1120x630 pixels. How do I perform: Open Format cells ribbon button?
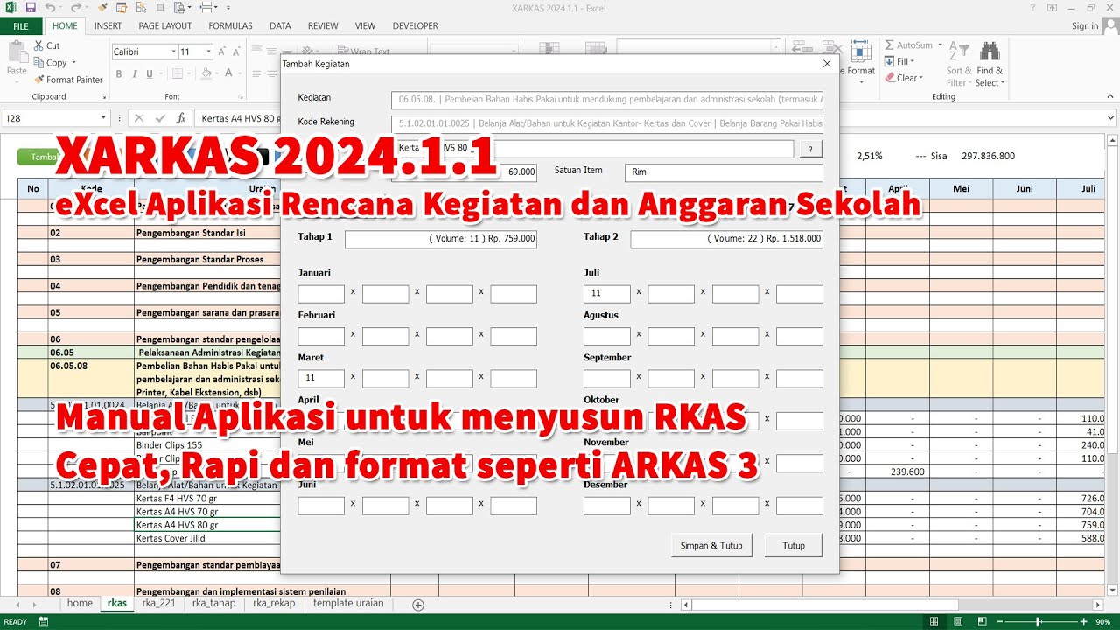[860, 63]
